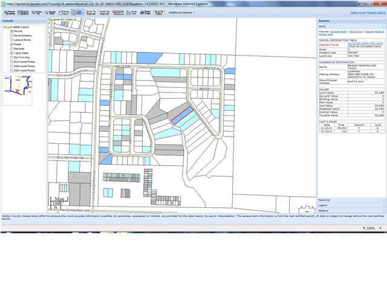This screenshot has height=290, width=387.
Task: Click the Google Earth view link
Action: tap(339, 32)
